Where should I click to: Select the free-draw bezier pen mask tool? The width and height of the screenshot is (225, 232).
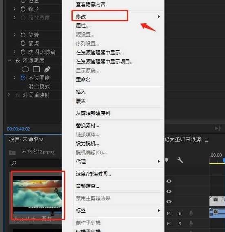[47, 69]
